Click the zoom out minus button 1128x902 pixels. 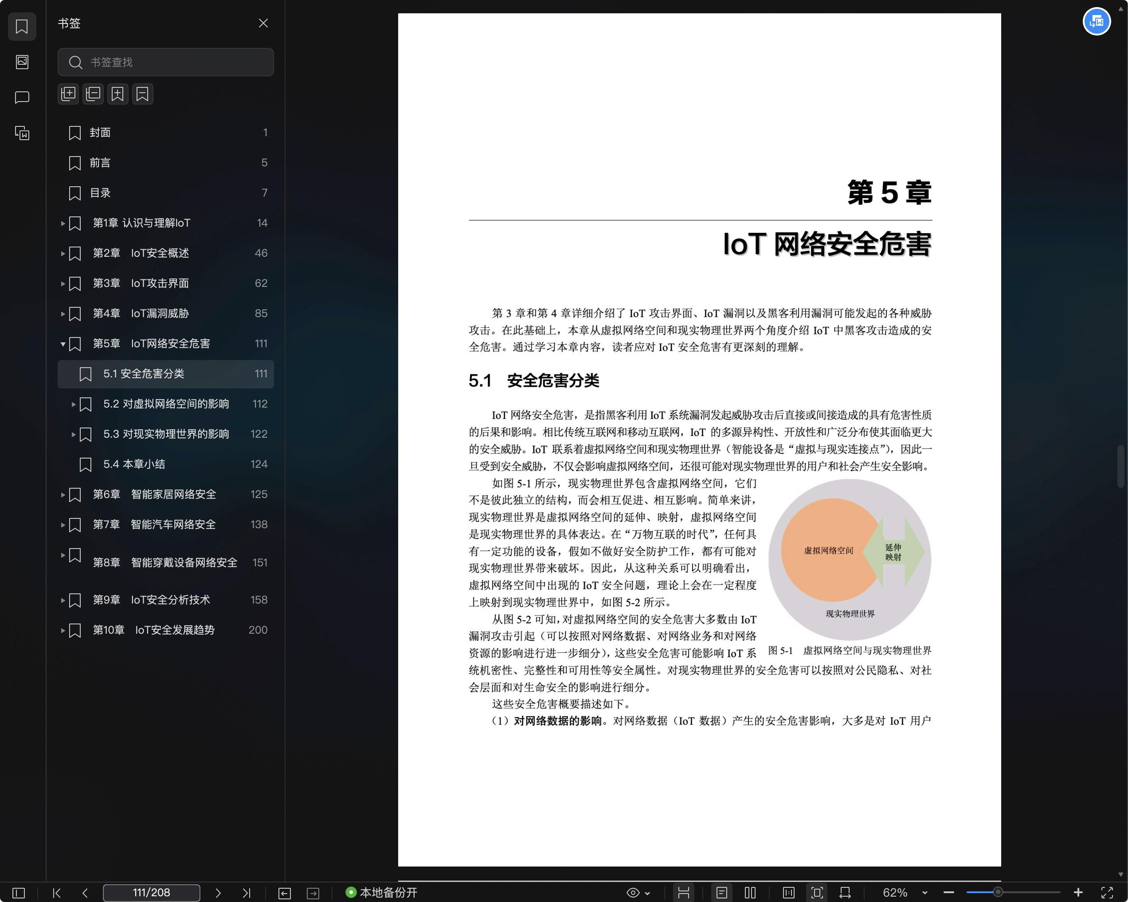948,893
